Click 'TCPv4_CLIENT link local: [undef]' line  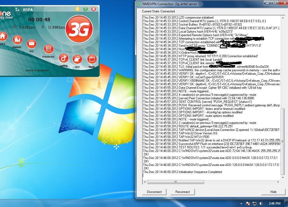[x=182, y=60]
